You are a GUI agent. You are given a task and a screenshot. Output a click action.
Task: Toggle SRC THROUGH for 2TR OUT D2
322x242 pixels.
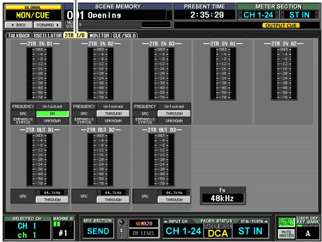pos(113,200)
